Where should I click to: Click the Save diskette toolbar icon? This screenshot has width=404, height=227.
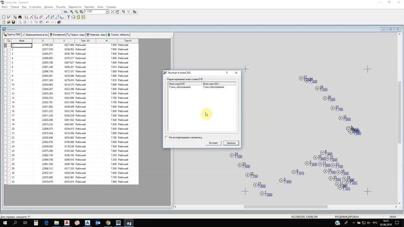click(x=13, y=23)
